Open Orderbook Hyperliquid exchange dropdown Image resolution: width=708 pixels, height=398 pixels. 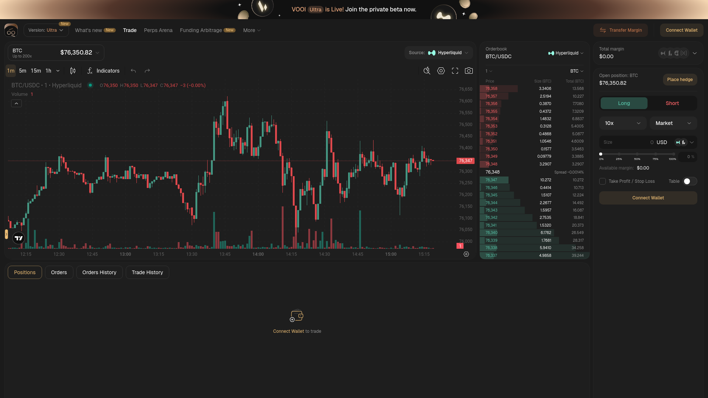coord(566,53)
